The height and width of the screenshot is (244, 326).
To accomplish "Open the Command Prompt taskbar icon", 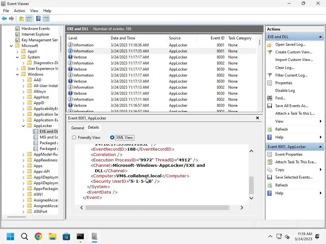I will tap(80, 236).
